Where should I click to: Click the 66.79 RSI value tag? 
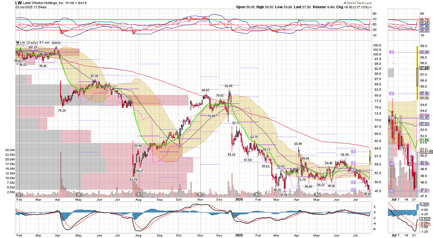click(424, 19)
